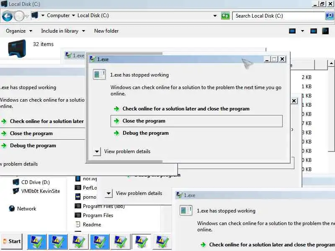Click the sixth 1.exe taskbar button
The image size is (335, 251).
(142, 242)
